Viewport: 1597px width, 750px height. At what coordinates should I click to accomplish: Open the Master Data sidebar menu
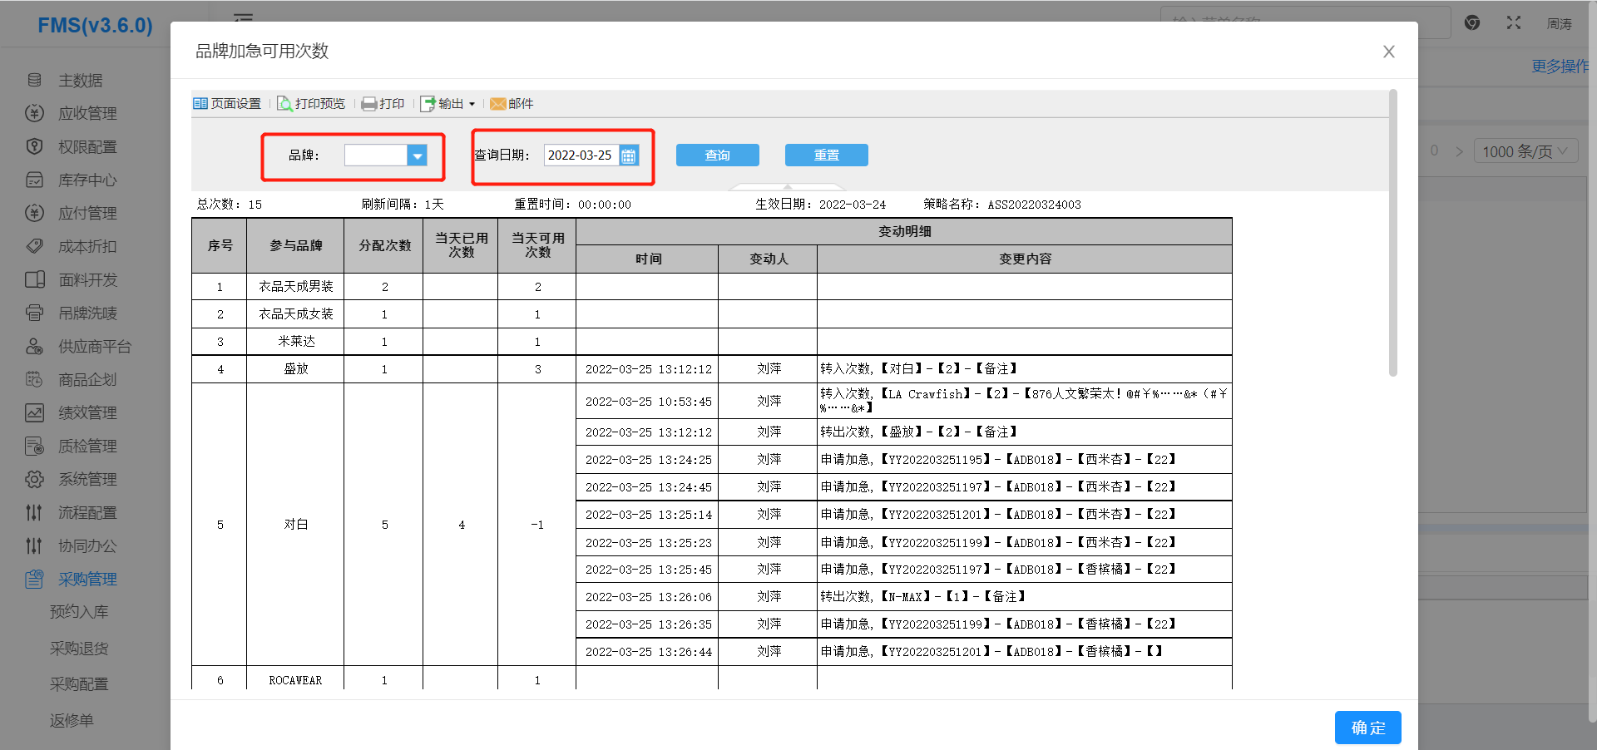pos(80,81)
